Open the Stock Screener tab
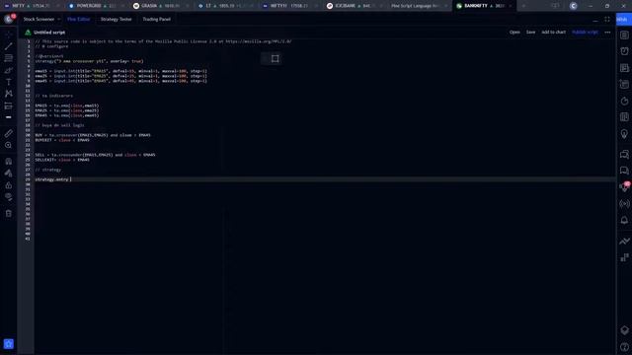 click(x=39, y=20)
